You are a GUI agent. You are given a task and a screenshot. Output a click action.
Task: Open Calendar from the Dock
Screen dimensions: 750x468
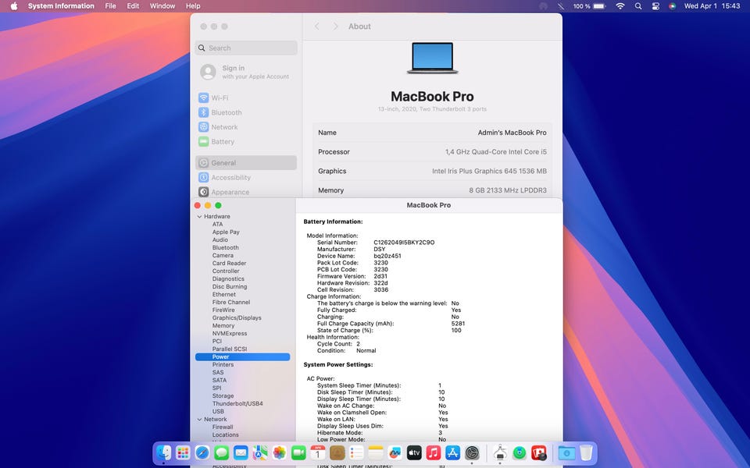click(x=318, y=452)
